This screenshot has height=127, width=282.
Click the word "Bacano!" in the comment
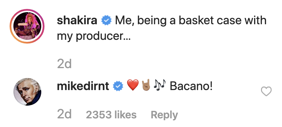pos(191,86)
